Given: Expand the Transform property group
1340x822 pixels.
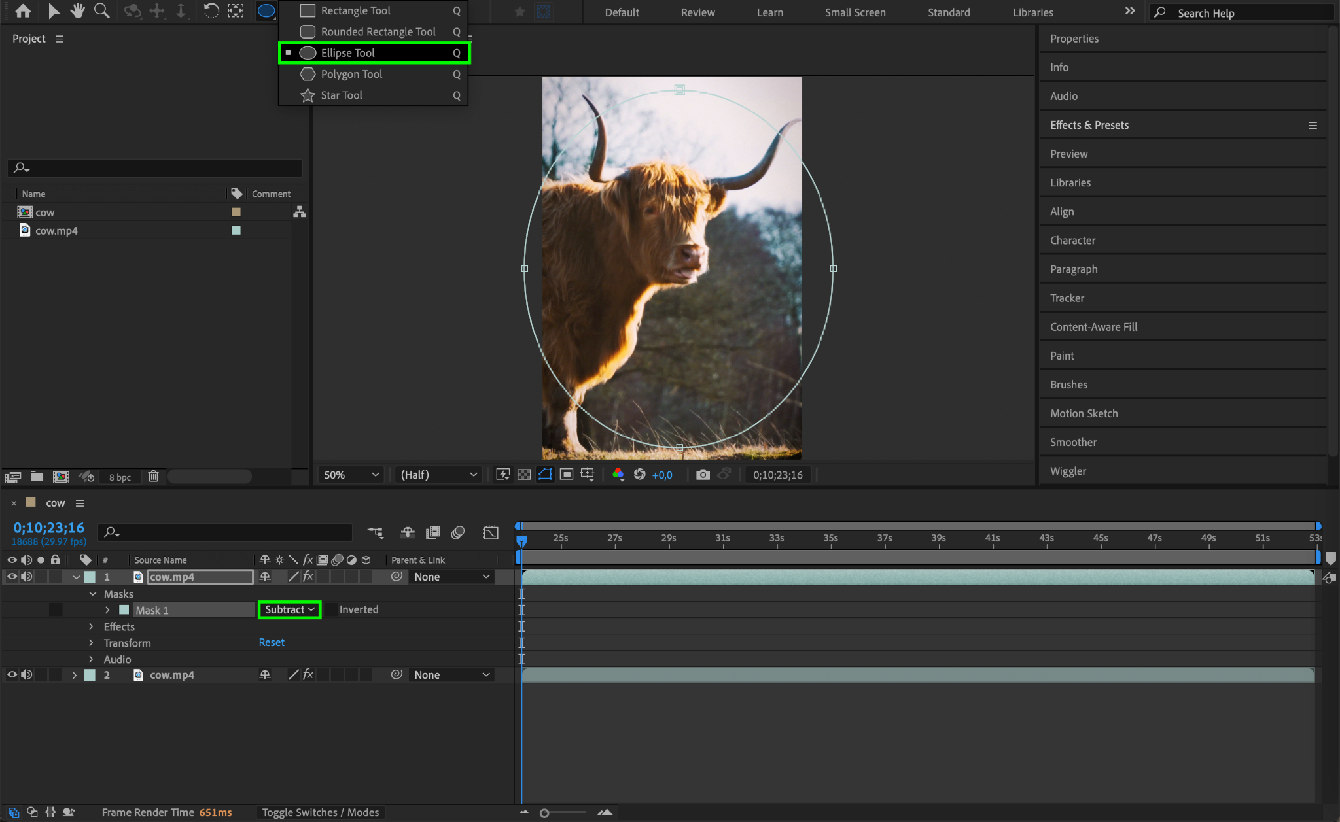Looking at the screenshot, I should (x=92, y=643).
